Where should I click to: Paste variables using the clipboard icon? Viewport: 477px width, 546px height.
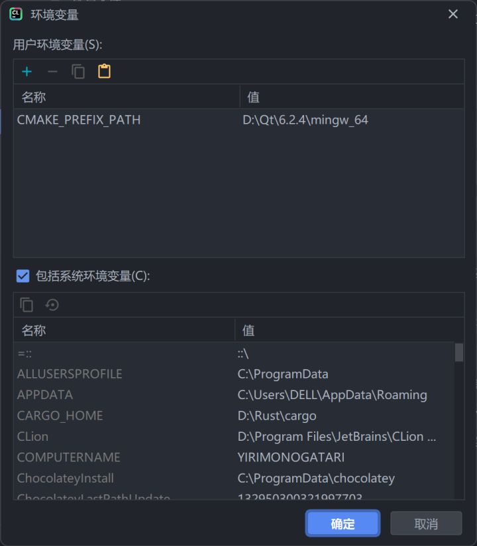pos(104,71)
